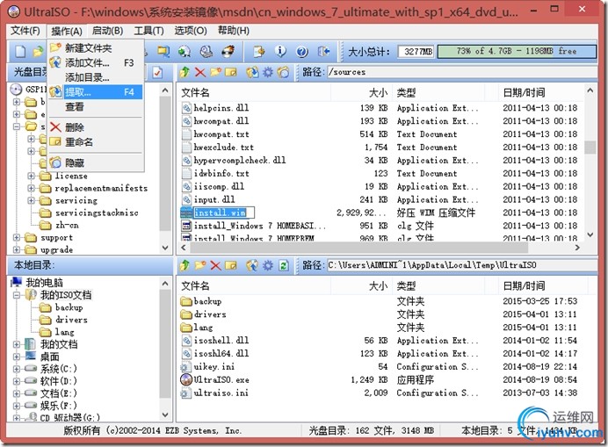
Task: Expand the support folder node
Action: [x=17, y=238]
